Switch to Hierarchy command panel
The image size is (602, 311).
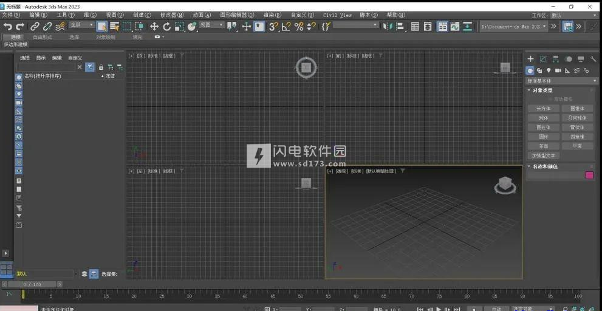pyautogui.click(x=556, y=59)
